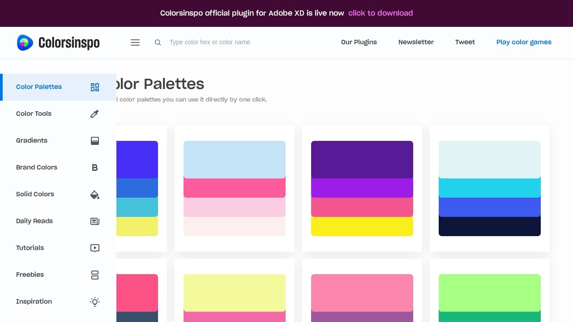The image size is (573, 322).
Task: Click the Gradients image icon
Action: coord(95,141)
